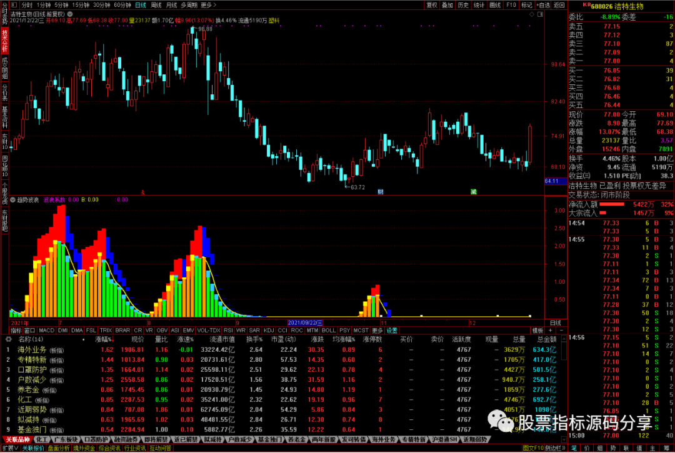Select the RSI indicator

[x=228, y=331]
